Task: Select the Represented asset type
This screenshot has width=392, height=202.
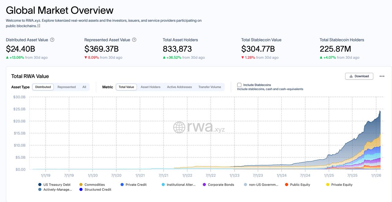Action: click(x=66, y=87)
